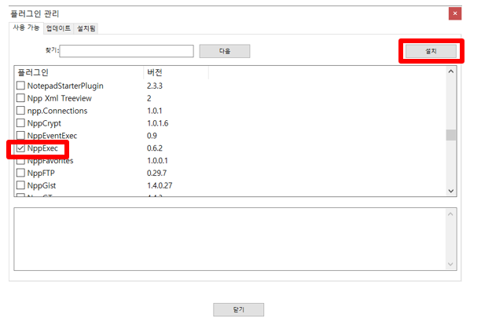Close the plugin admin dialog with X
Image resolution: width=481 pixels, height=325 pixels.
[x=455, y=13]
